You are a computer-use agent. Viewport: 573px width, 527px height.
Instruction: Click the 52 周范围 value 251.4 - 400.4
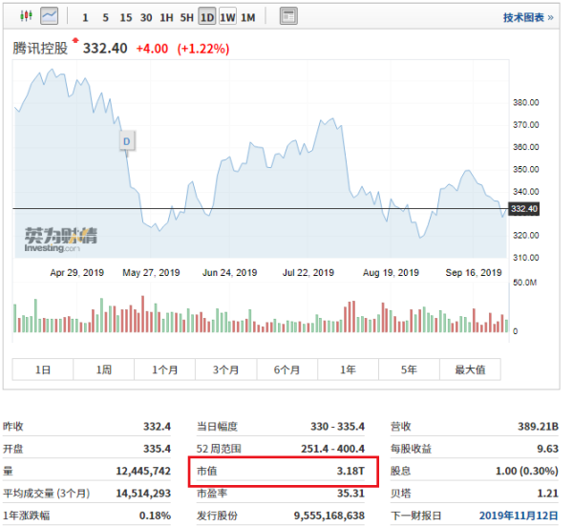(x=332, y=449)
